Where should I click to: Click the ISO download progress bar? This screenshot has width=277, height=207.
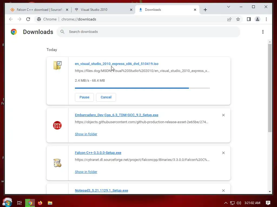click(x=142, y=88)
